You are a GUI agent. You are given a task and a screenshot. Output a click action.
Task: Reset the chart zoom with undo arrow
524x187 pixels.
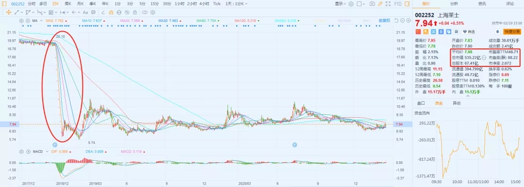point(396,21)
